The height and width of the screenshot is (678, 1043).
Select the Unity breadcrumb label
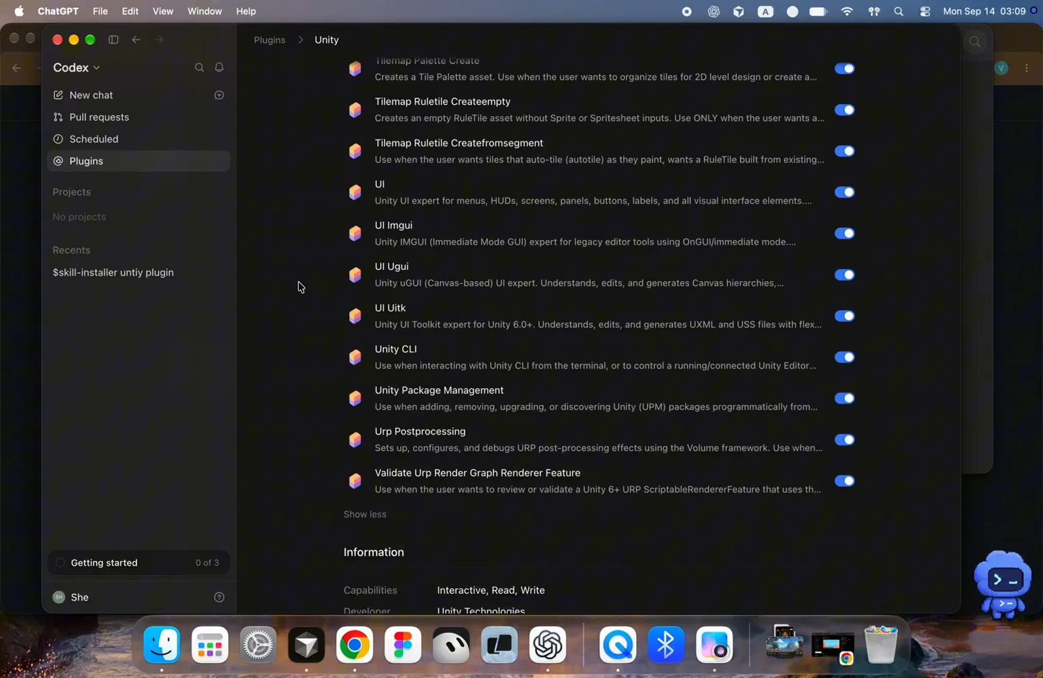tap(327, 40)
